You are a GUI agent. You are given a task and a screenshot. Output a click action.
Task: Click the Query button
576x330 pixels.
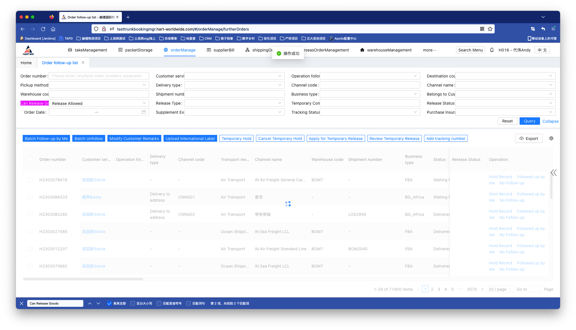click(530, 121)
